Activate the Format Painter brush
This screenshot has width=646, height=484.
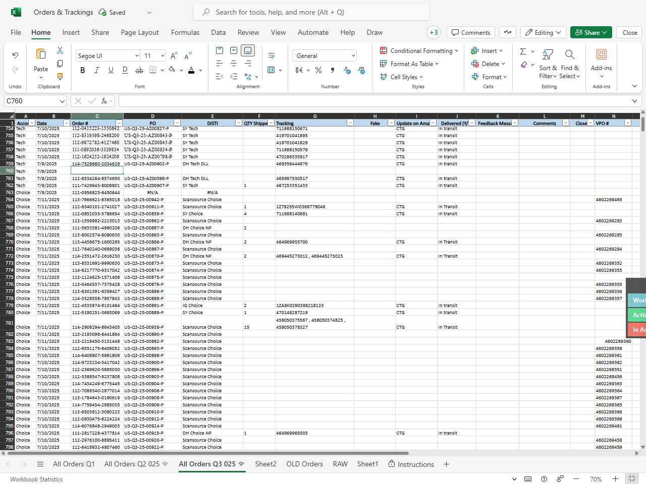click(x=60, y=77)
